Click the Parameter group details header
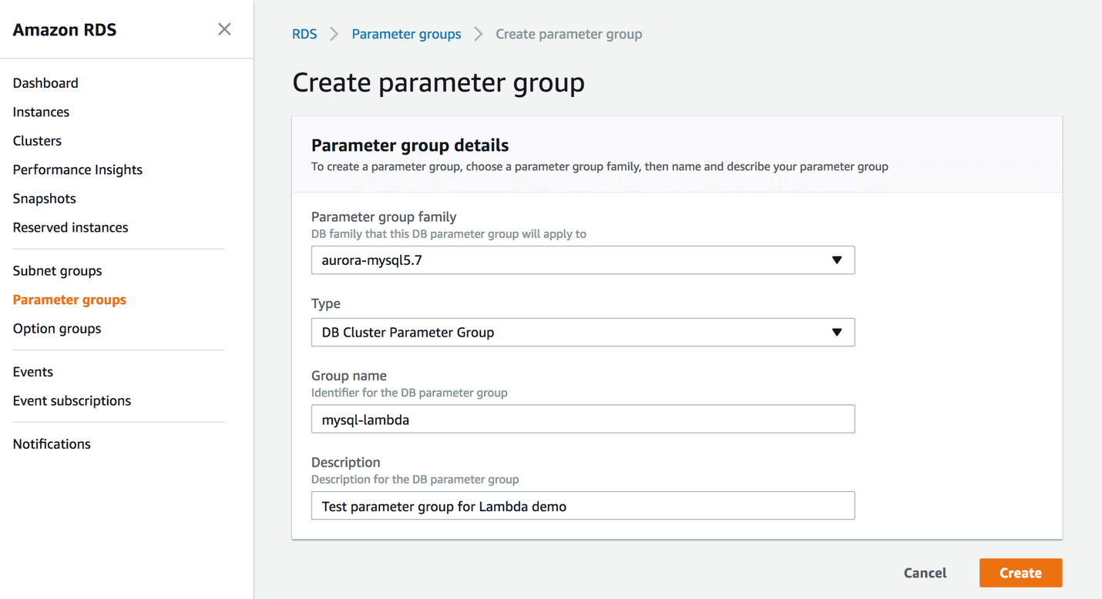The width and height of the screenshot is (1102, 599). pos(410,145)
